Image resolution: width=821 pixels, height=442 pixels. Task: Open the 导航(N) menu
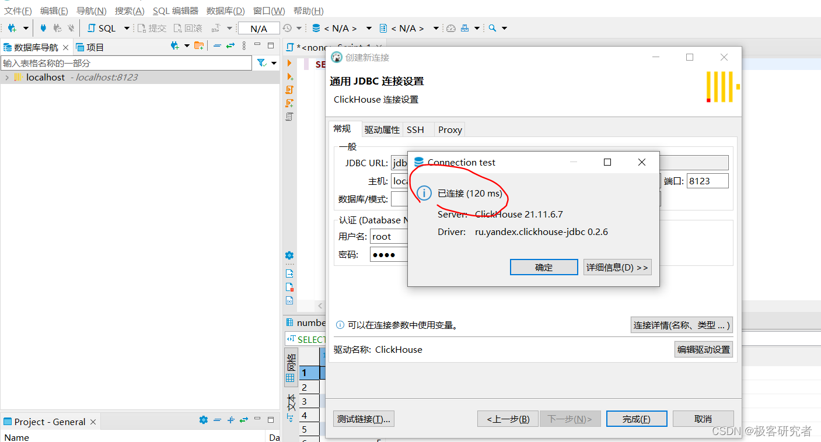92,10
